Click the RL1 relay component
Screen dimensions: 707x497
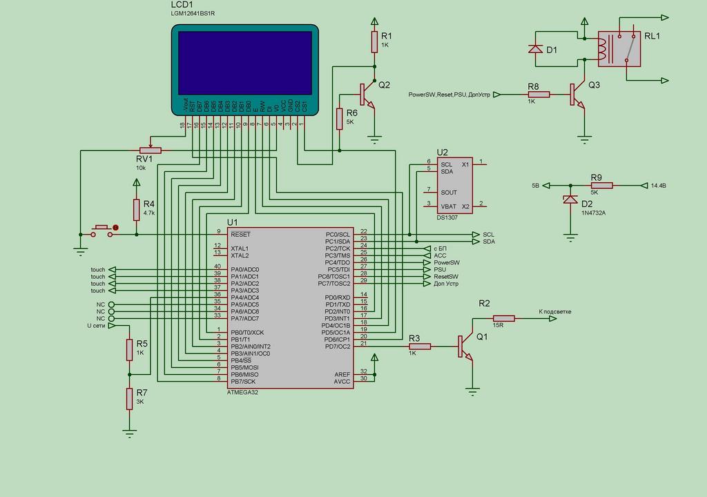(x=619, y=49)
